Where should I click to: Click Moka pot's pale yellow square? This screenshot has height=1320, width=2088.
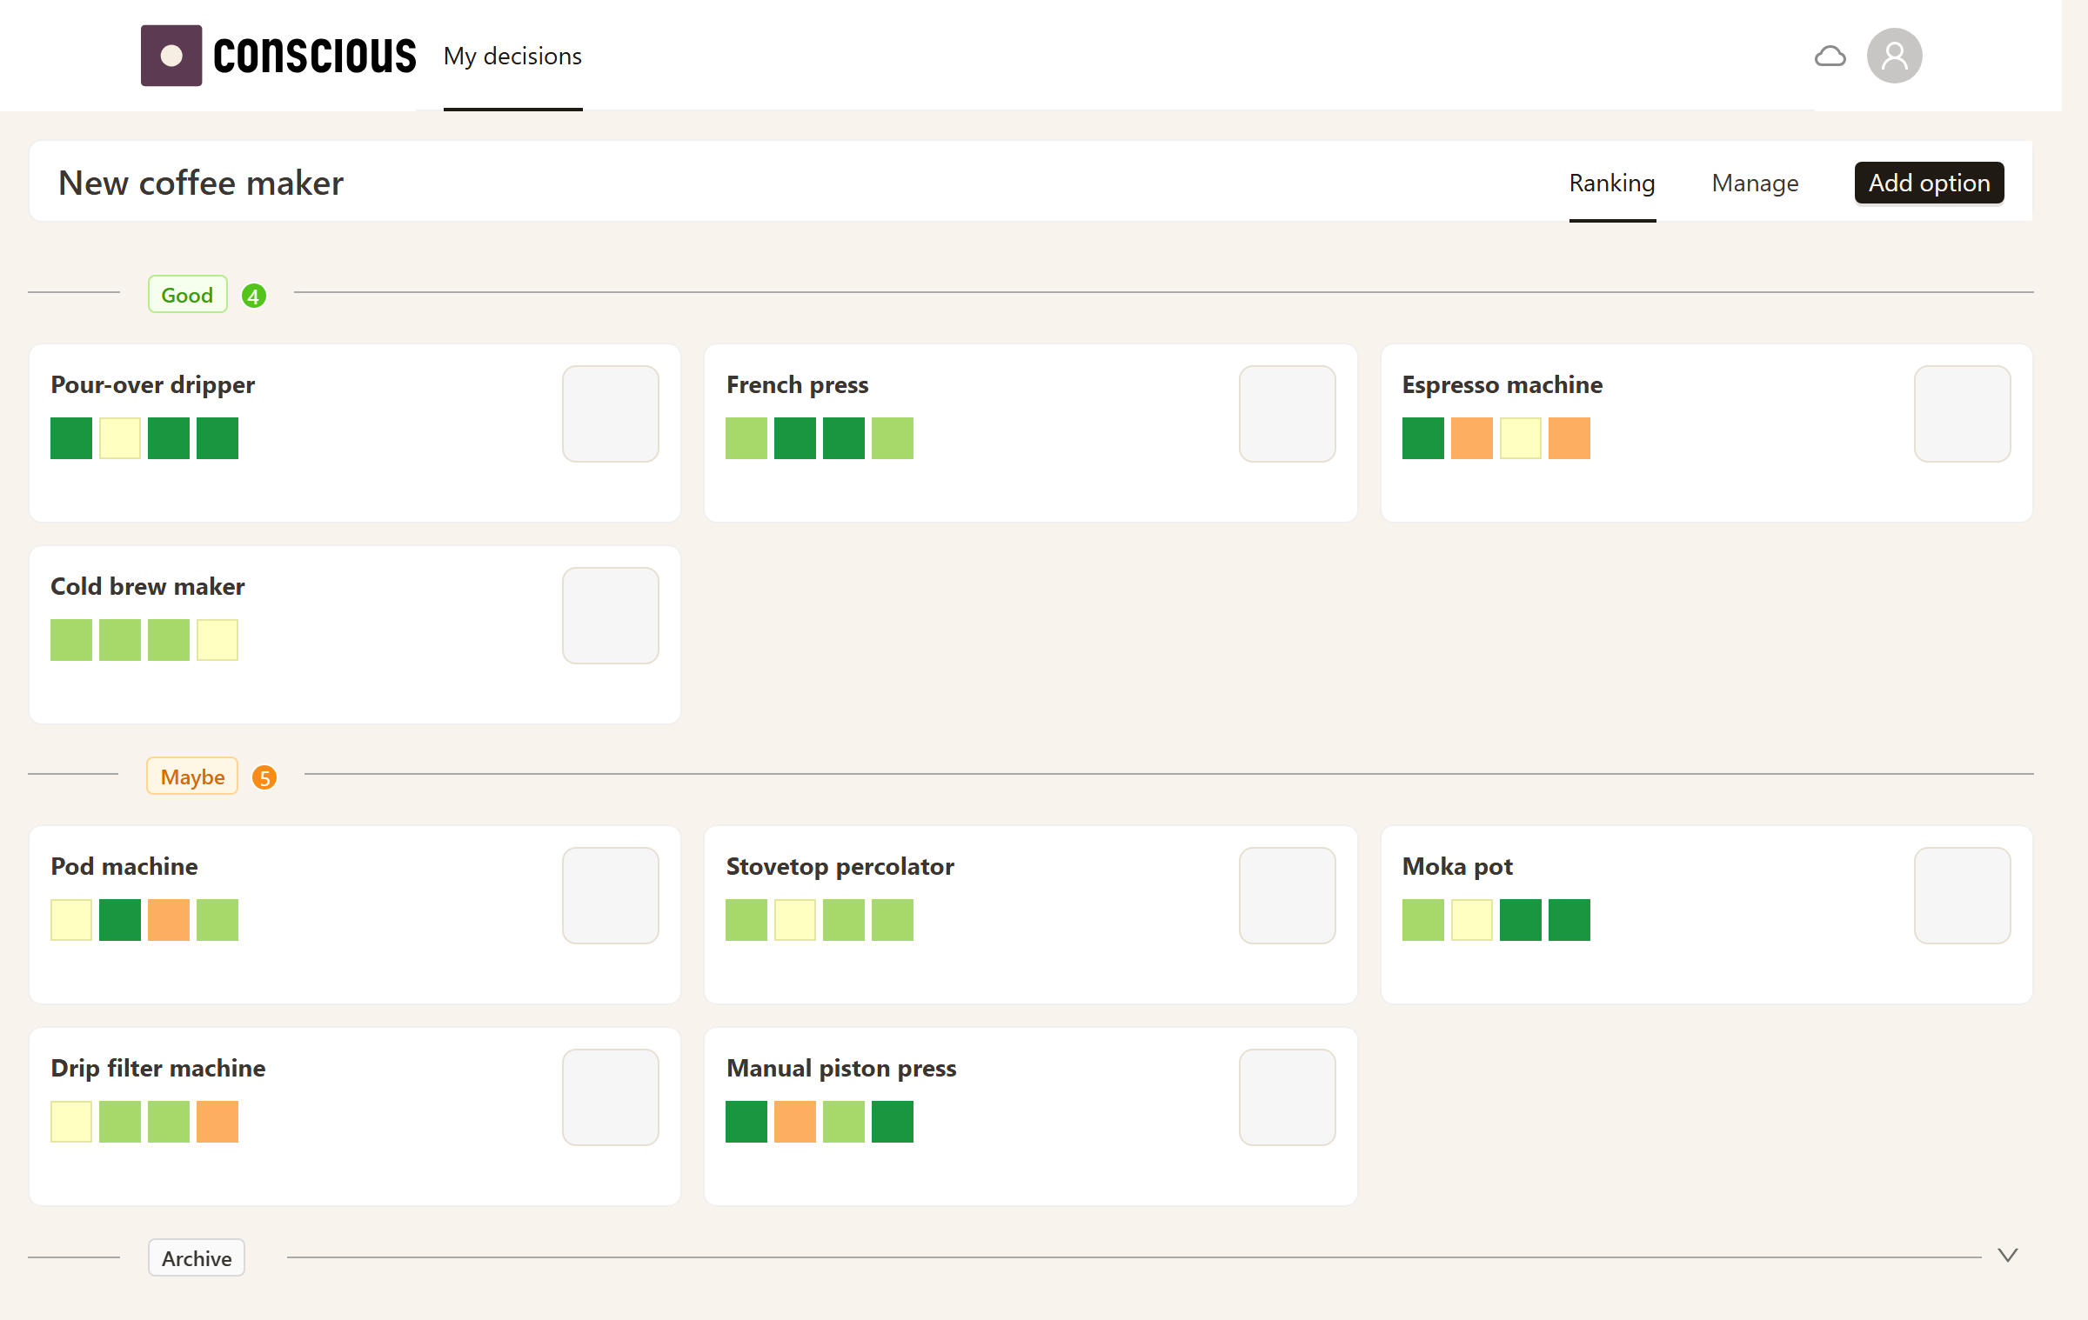click(x=1472, y=920)
